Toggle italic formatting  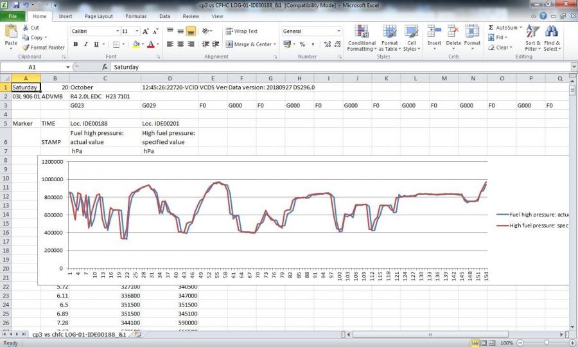85,44
